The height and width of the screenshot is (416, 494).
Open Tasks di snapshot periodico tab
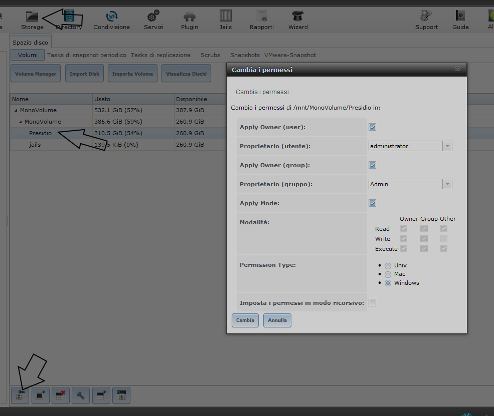(87, 55)
